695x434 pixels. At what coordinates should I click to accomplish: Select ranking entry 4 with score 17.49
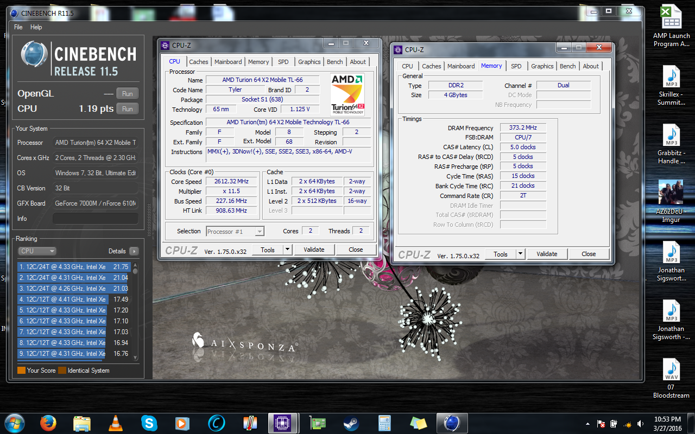point(74,299)
